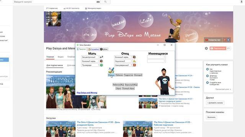The image size is (245, 137).
Task: Expand Просмотреть все in channel tips
Action: point(223,89)
